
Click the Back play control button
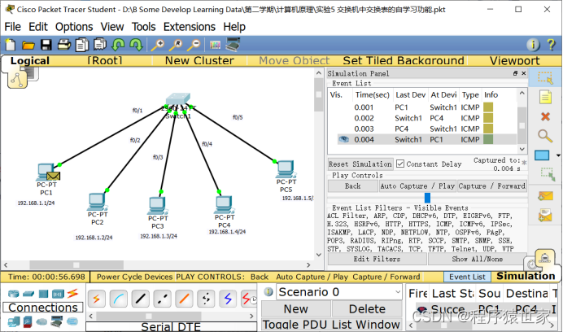click(352, 186)
